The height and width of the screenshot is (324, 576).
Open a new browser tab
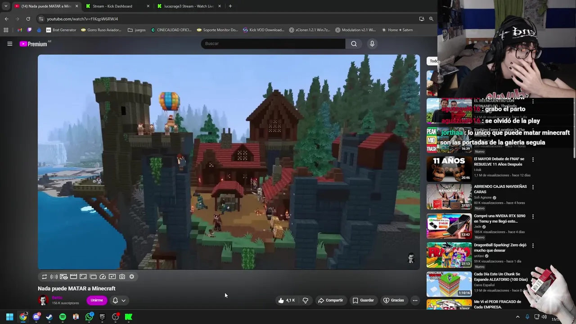(230, 6)
